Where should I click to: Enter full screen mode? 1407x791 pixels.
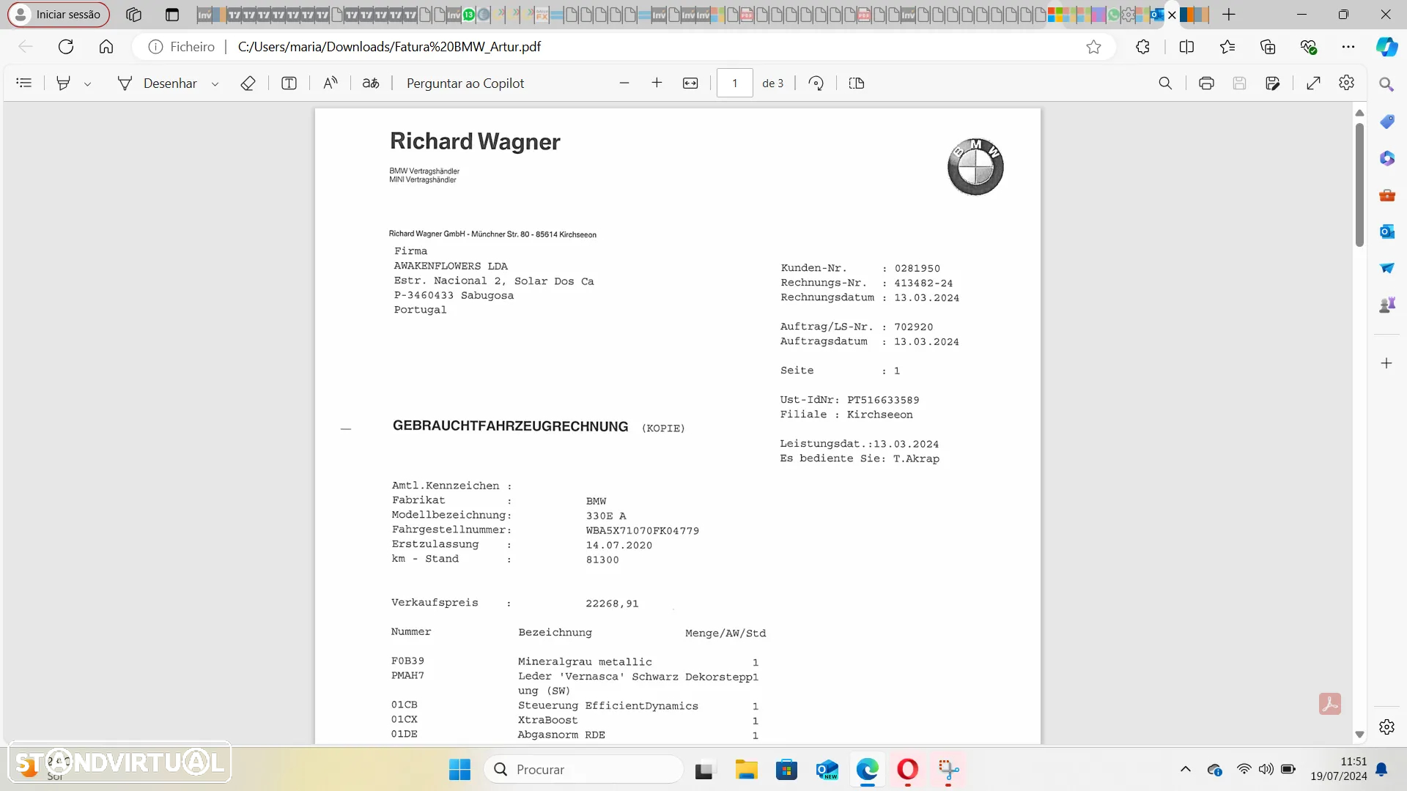coord(1313,83)
